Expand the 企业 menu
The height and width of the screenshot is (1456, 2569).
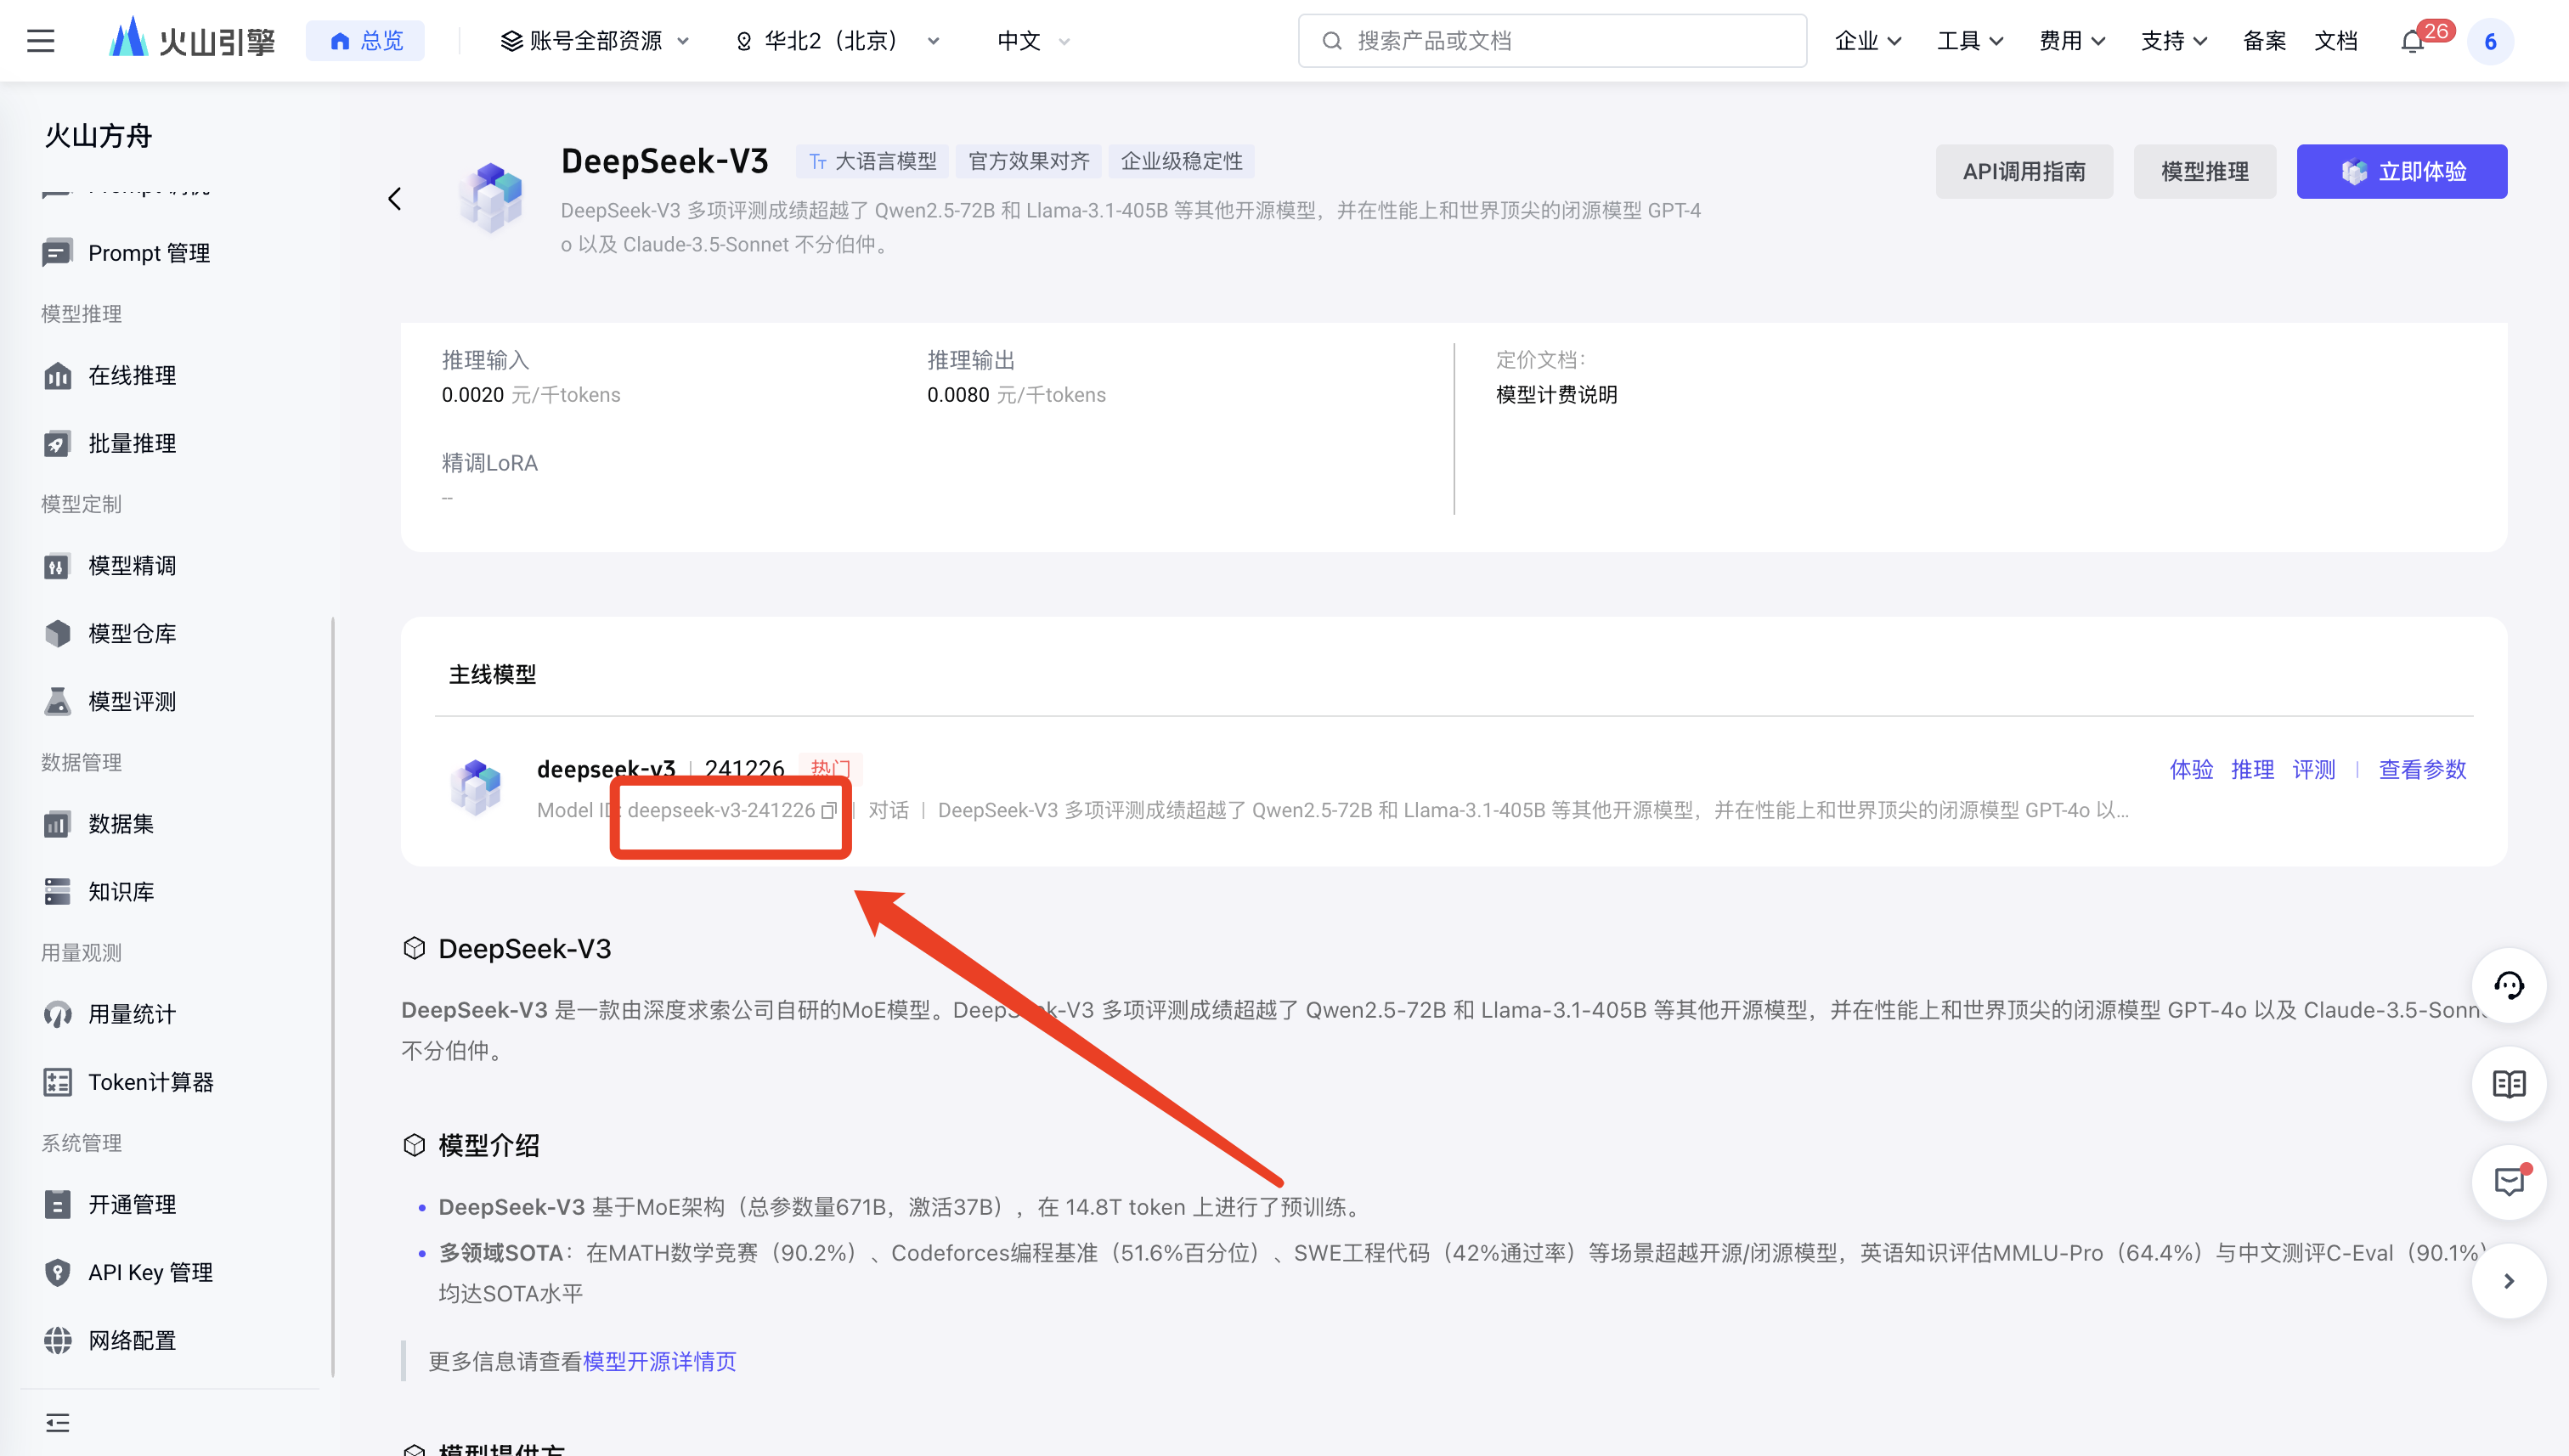tap(1868, 41)
